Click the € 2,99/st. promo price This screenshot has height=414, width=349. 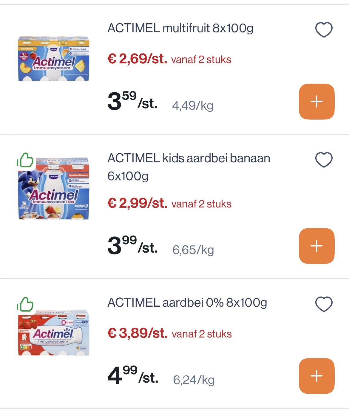[137, 203]
